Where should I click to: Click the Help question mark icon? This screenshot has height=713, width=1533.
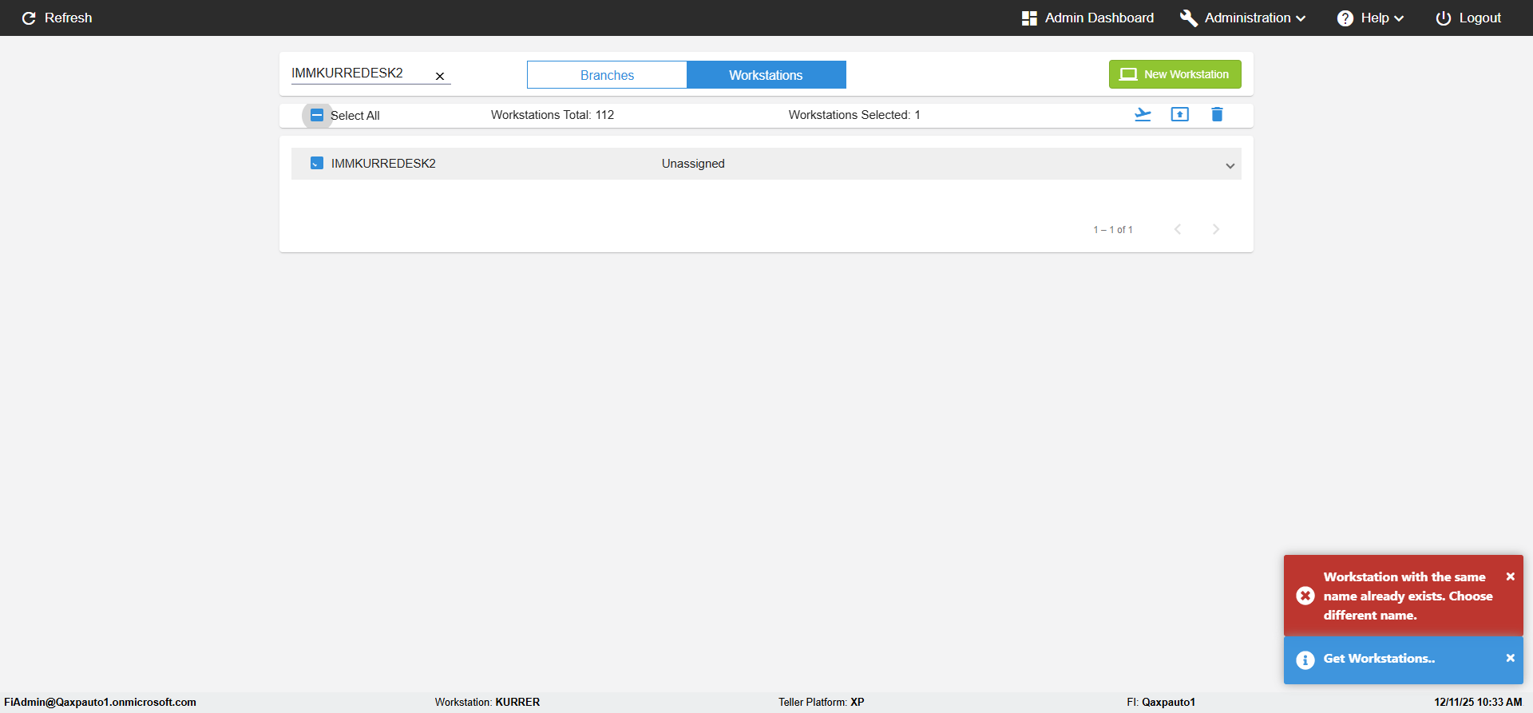pyautogui.click(x=1345, y=18)
